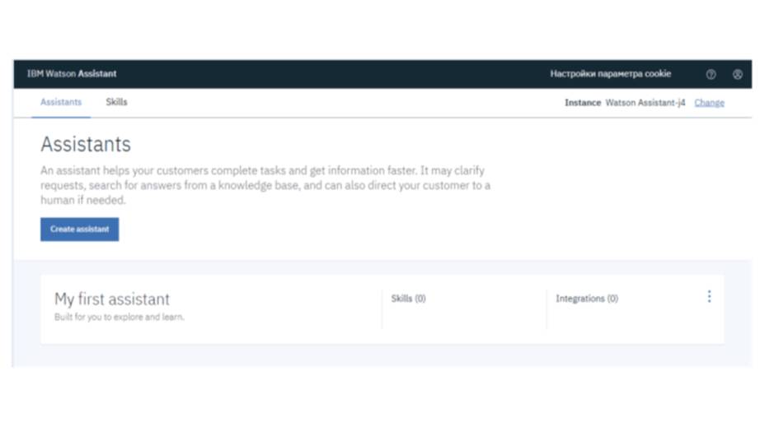Open My first assistant options menu
This screenshot has width=760, height=427.
(x=709, y=297)
